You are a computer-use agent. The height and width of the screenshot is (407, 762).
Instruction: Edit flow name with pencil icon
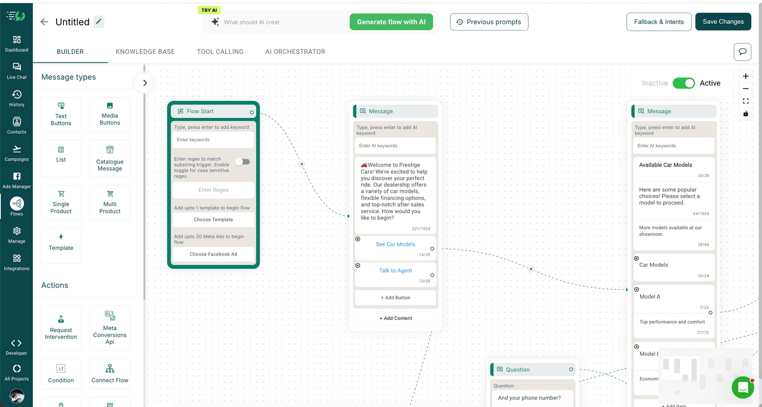point(99,21)
